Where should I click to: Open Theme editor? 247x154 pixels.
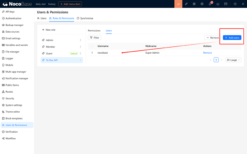click(17, 112)
